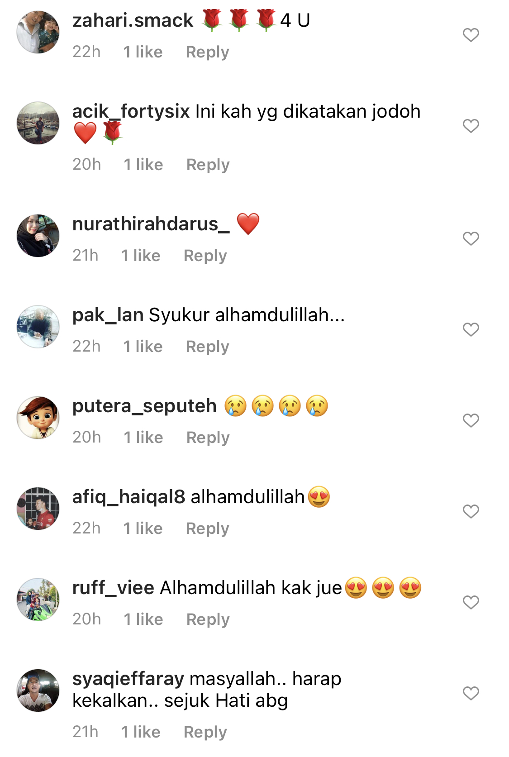Tap heart icon for afiq_haiqal8's comment
Image resolution: width=509 pixels, height=757 pixels.
pyautogui.click(x=471, y=511)
